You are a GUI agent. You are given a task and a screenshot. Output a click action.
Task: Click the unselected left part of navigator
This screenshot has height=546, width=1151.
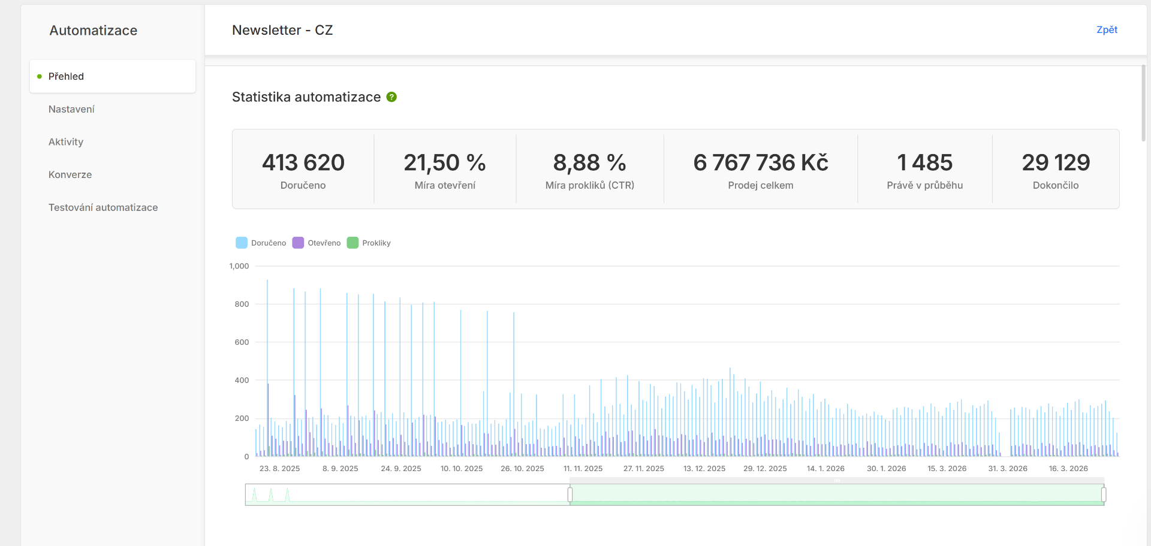[x=408, y=494]
